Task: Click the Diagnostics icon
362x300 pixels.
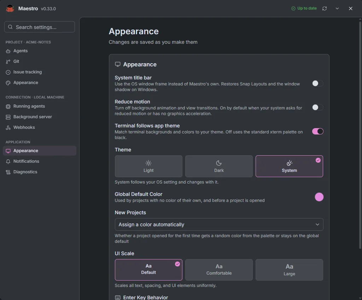Action: (8, 172)
